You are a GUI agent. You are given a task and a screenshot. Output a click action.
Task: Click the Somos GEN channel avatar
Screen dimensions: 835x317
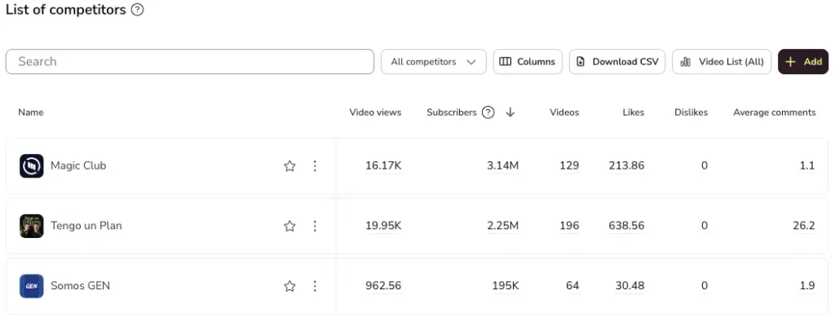32,286
